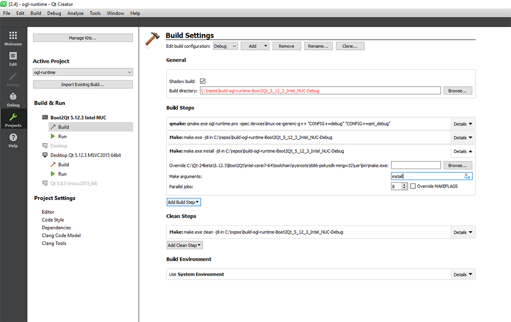Open the build configuration Debug dropdown
This screenshot has height=322, width=511.
[x=226, y=46]
